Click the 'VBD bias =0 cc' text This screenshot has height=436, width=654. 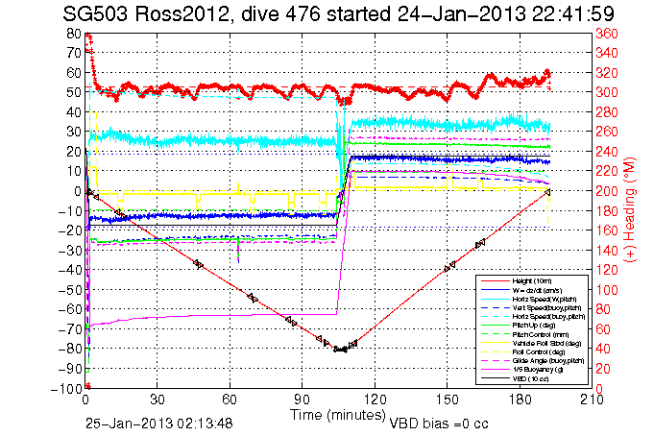coord(438,424)
